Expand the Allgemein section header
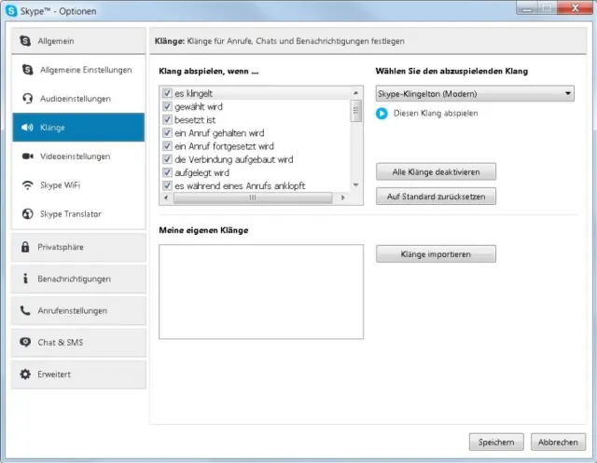Screen dimensions: 597x463 coord(78,41)
